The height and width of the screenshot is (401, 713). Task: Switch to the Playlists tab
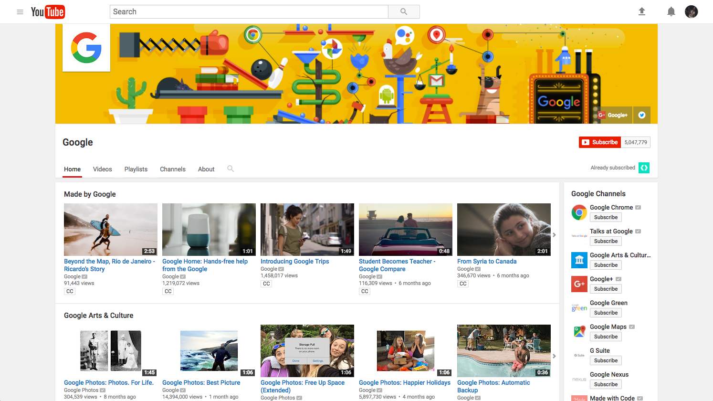(136, 169)
